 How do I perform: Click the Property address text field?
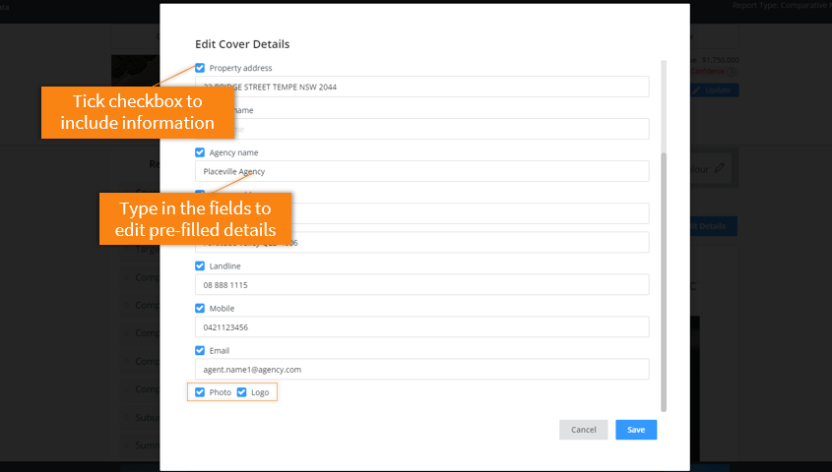pyautogui.click(x=421, y=87)
